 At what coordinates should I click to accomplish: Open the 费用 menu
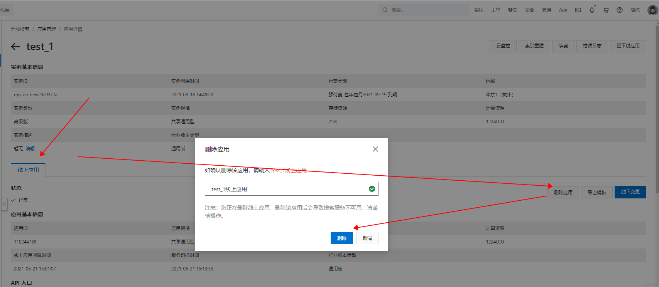(x=479, y=10)
